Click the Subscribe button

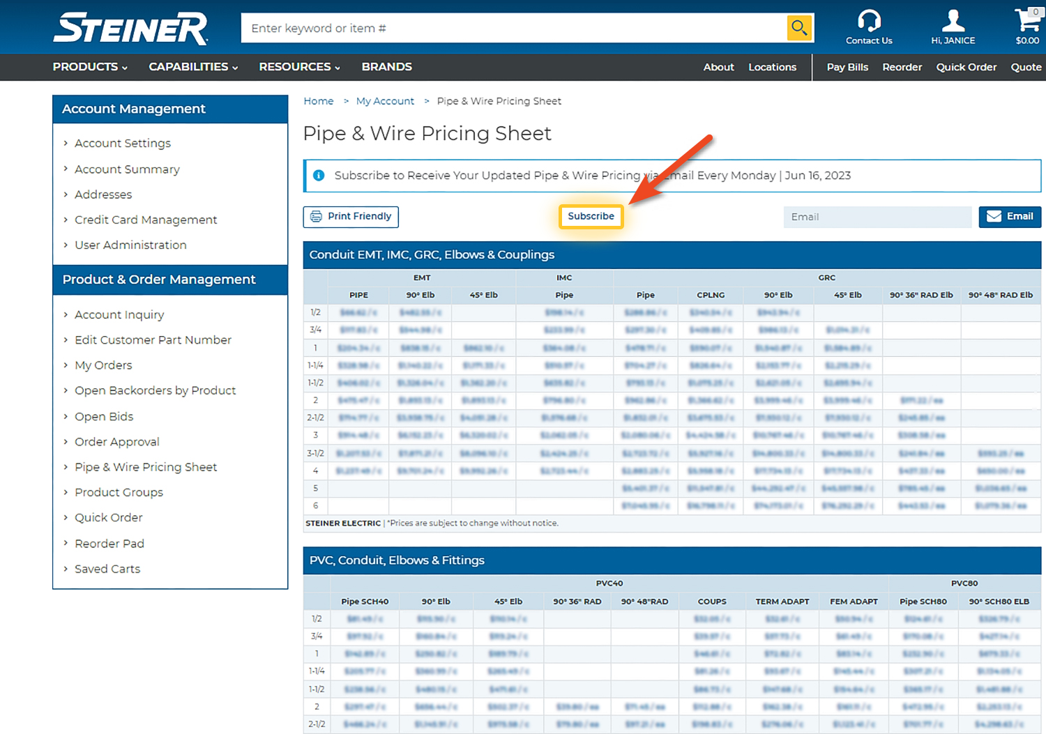pyautogui.click(x=591, y=217)
